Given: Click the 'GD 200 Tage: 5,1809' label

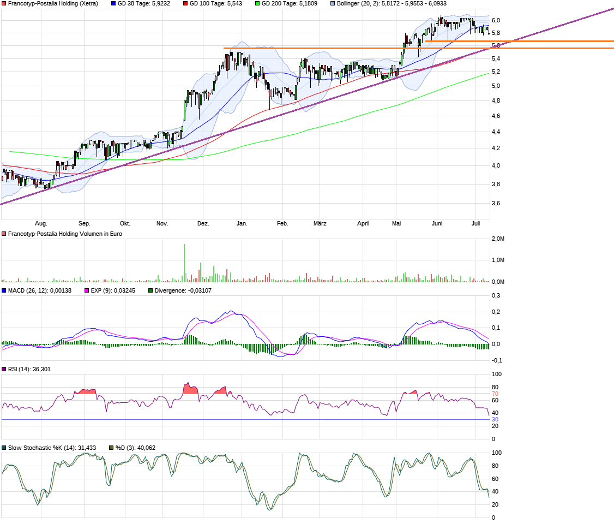Looking at the screenshot, I should coord(290,3).
